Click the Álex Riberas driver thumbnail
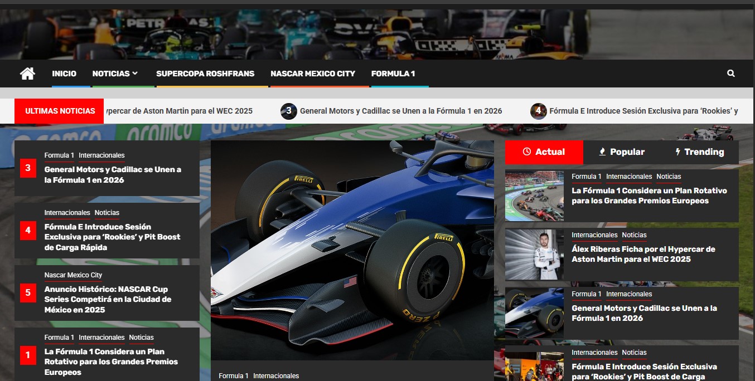The width and height of the screenshot is (755, 381). 534,254
